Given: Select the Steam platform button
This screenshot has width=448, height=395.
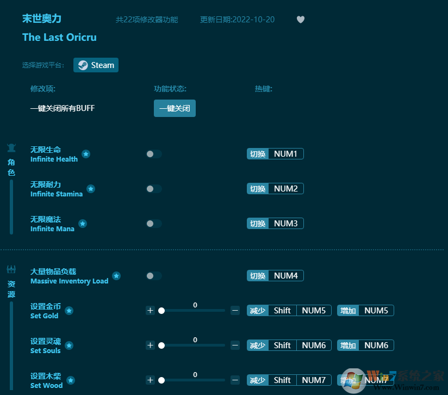Looking at the screenshot, I should [96, 65].
